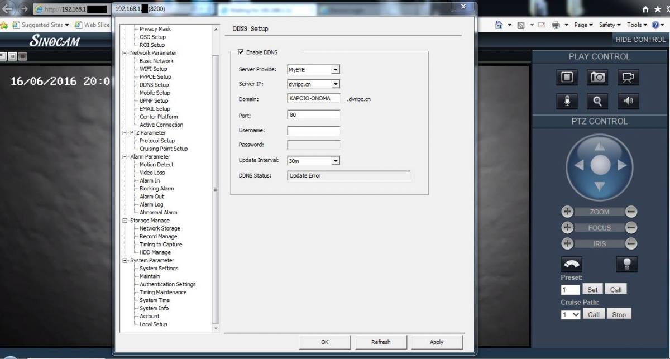670x359 pixels.
Task: Click the plus button beside IRIS
Action: (x=567, y=244)
